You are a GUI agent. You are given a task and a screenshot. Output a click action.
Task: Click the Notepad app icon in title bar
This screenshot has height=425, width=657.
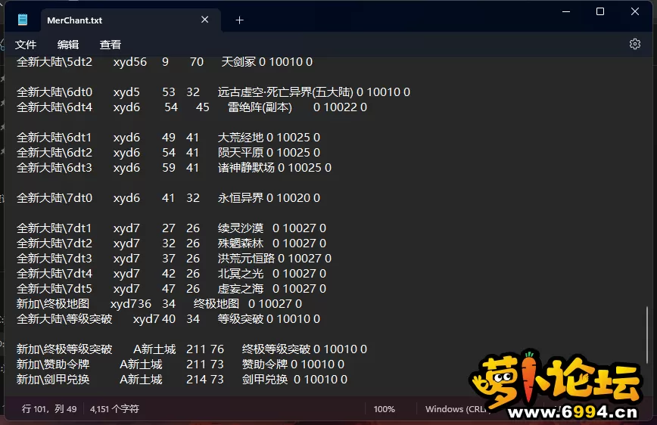[23, 20]
